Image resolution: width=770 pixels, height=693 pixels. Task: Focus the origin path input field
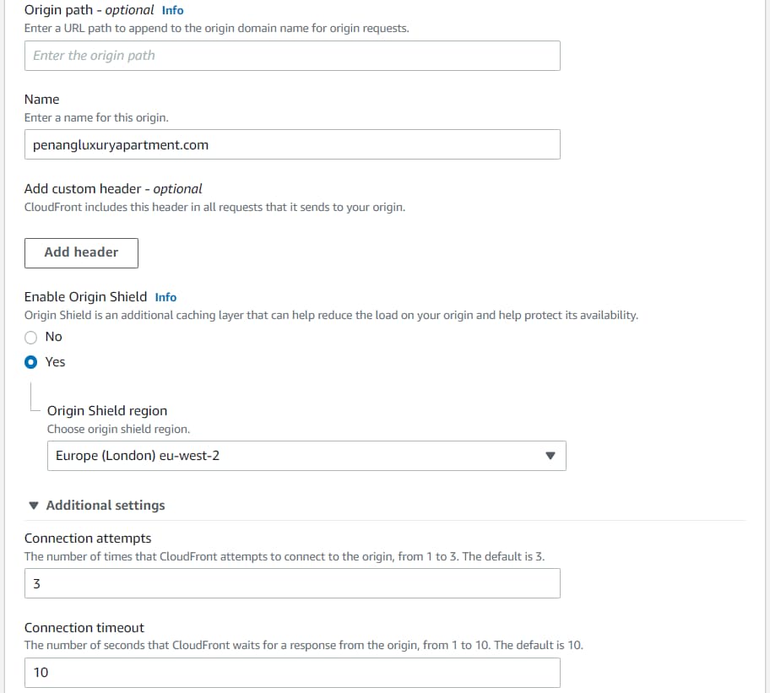(292, 56)
